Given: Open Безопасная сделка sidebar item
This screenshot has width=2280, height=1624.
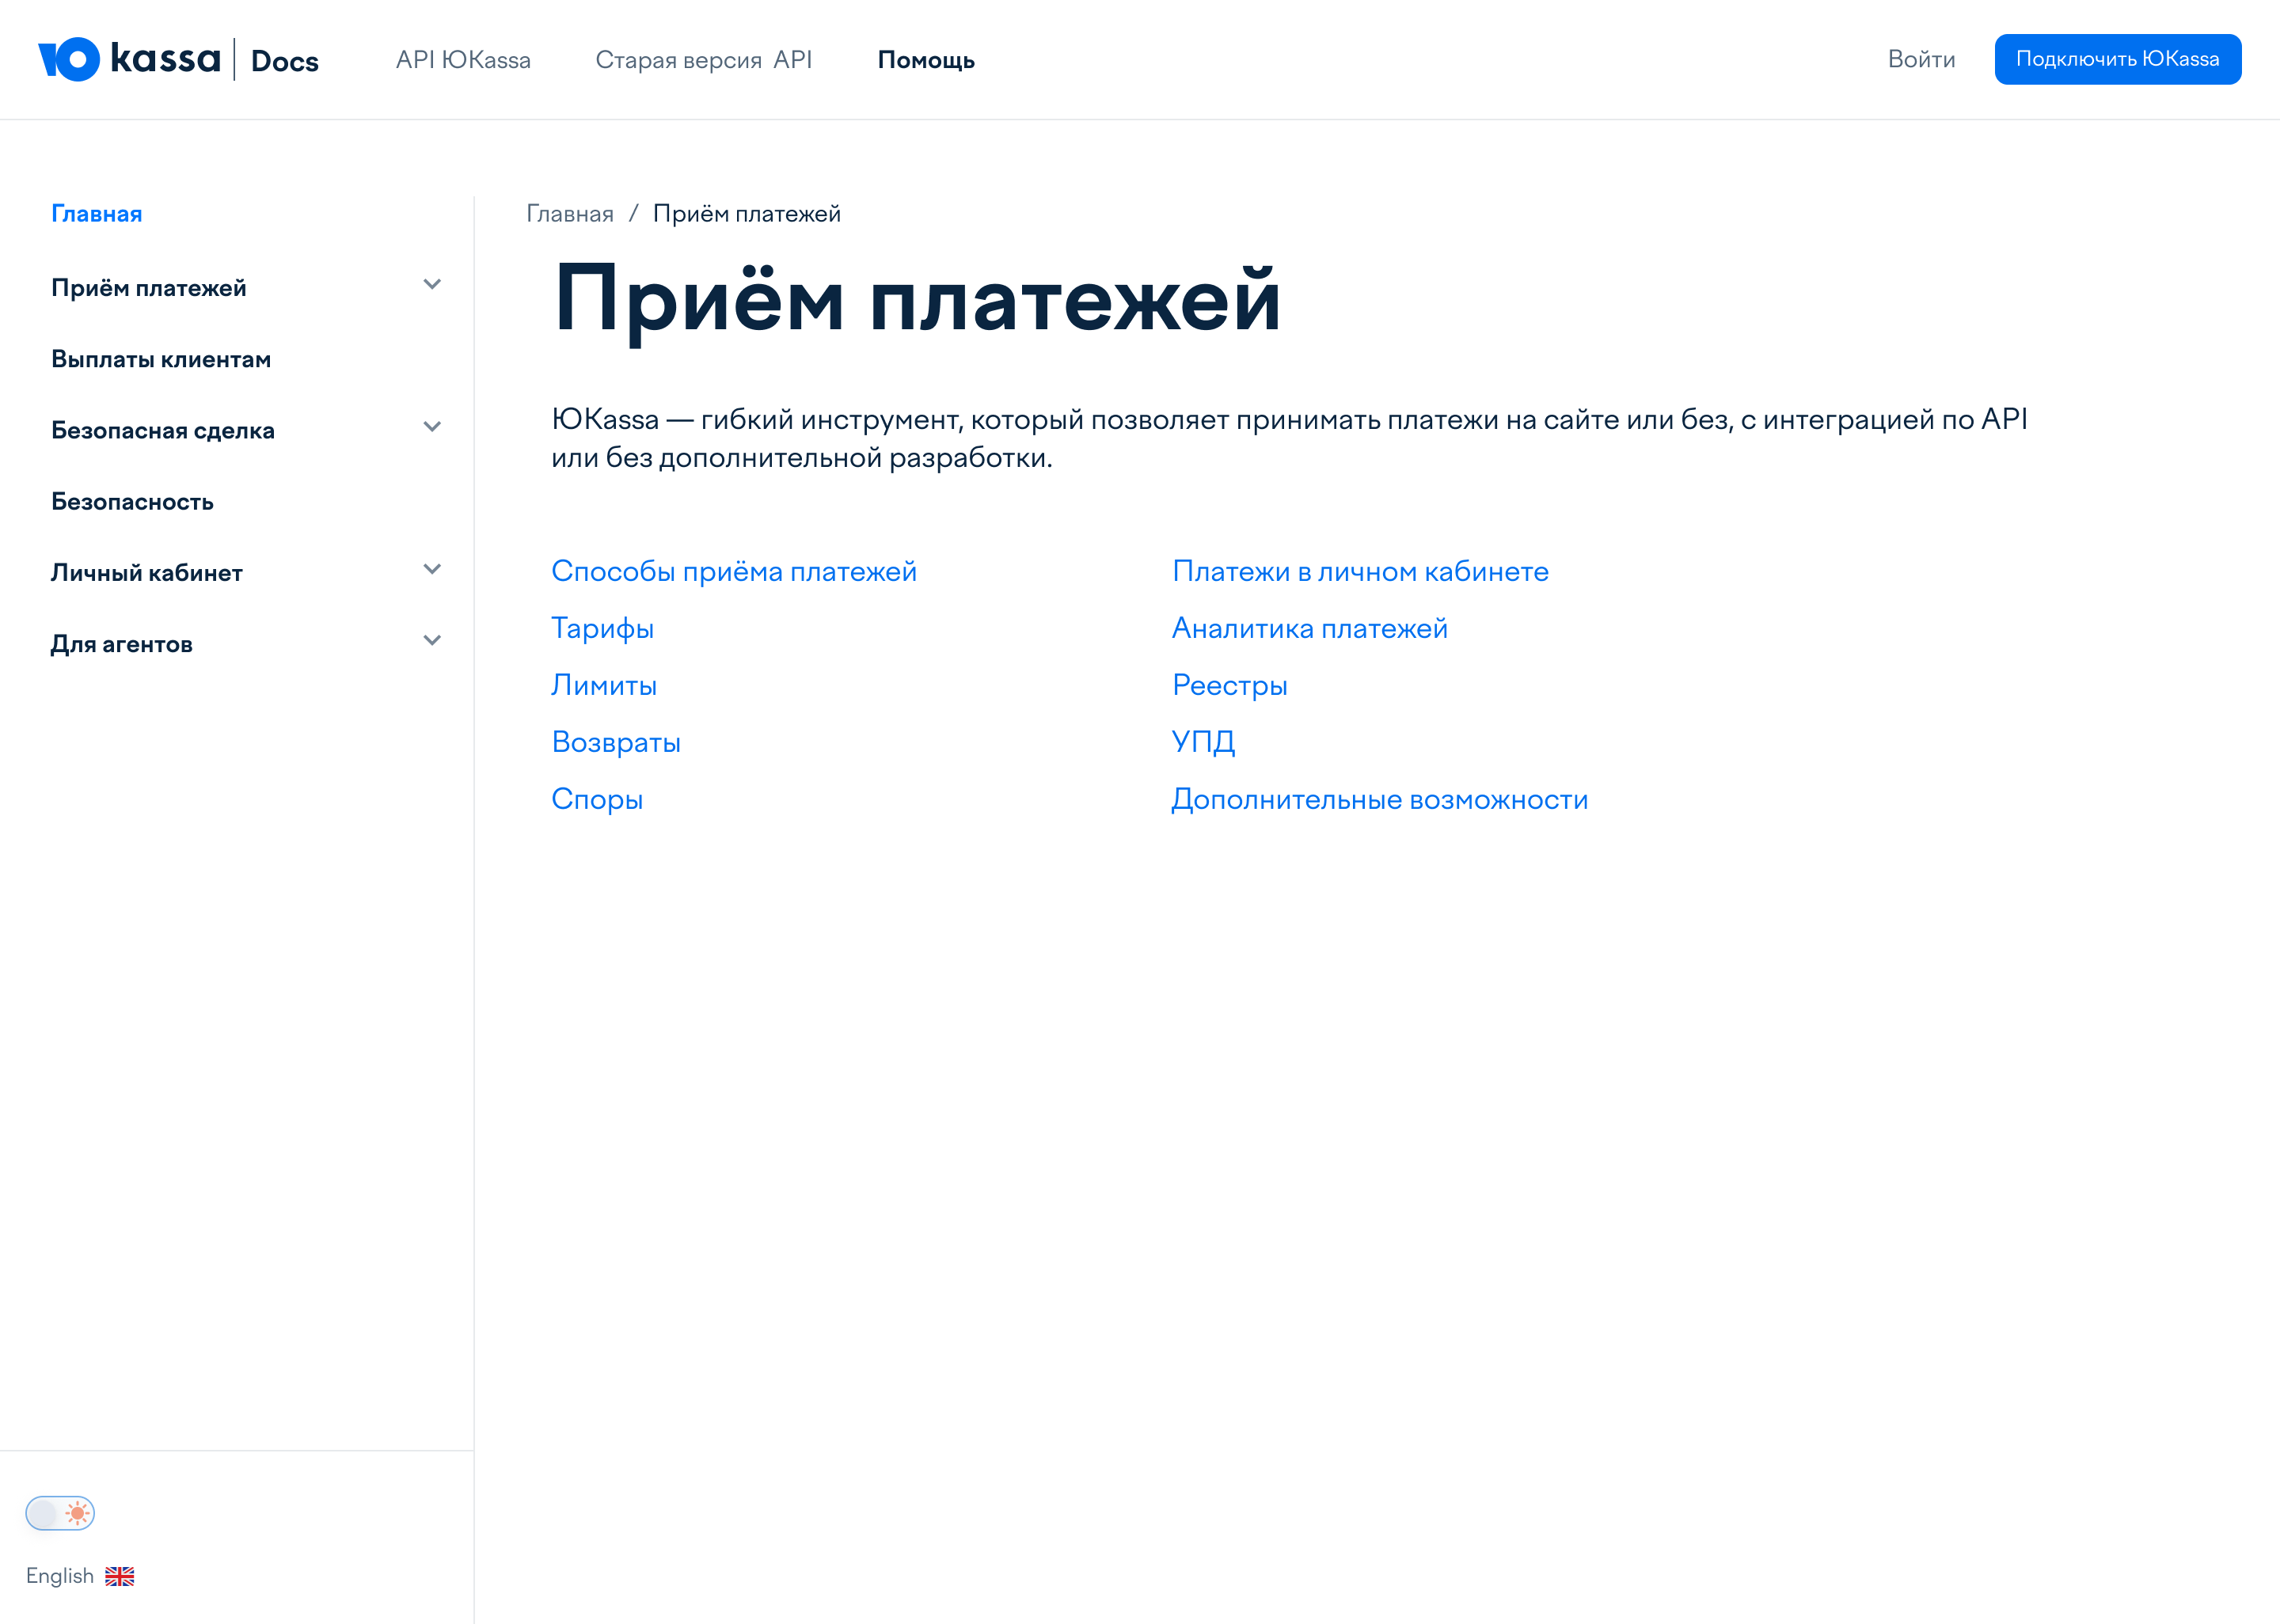Looking at the screenshot, I should pyautogui.click(x=163, y=431).
